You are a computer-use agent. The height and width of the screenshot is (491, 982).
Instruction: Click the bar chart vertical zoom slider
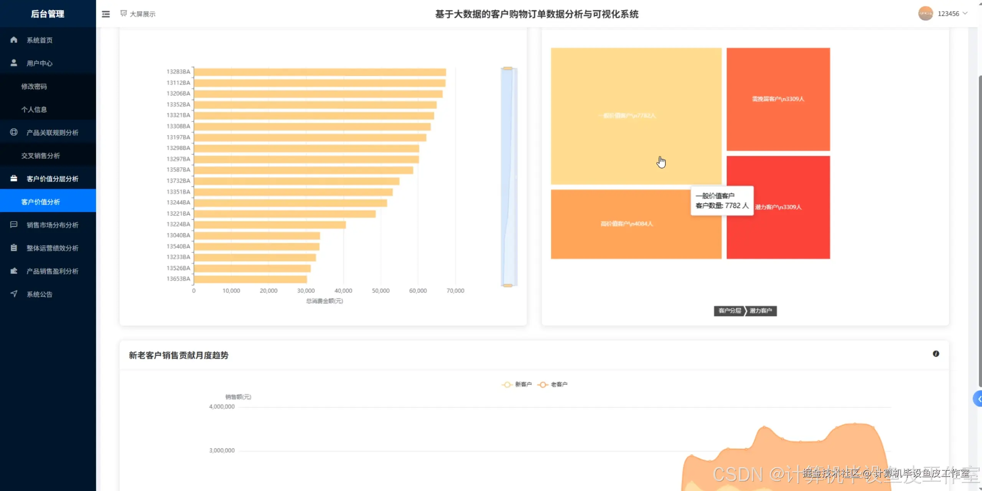508,176
